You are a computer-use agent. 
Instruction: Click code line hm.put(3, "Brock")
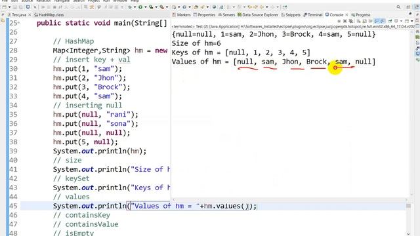tap(91, 87)
